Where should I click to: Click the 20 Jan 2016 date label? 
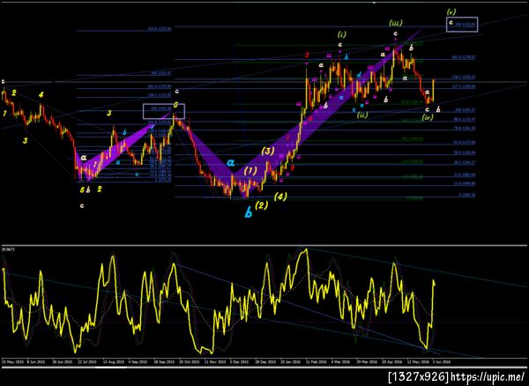tap(289, 361)
